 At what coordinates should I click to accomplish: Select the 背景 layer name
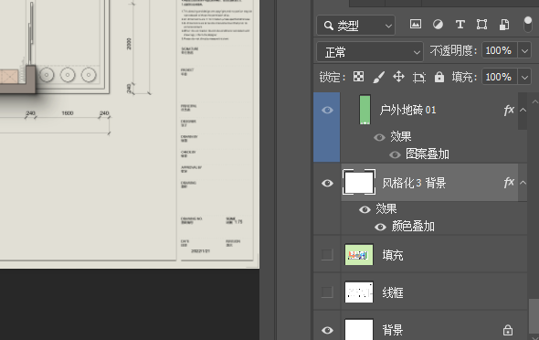coord(393,330)
